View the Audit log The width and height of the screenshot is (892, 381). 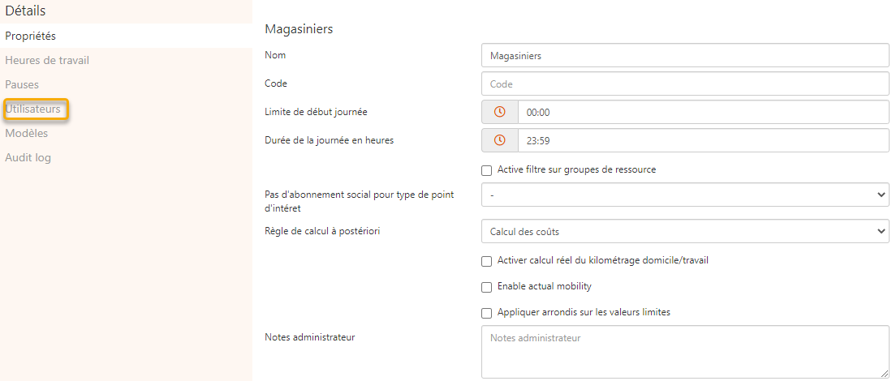28,157
